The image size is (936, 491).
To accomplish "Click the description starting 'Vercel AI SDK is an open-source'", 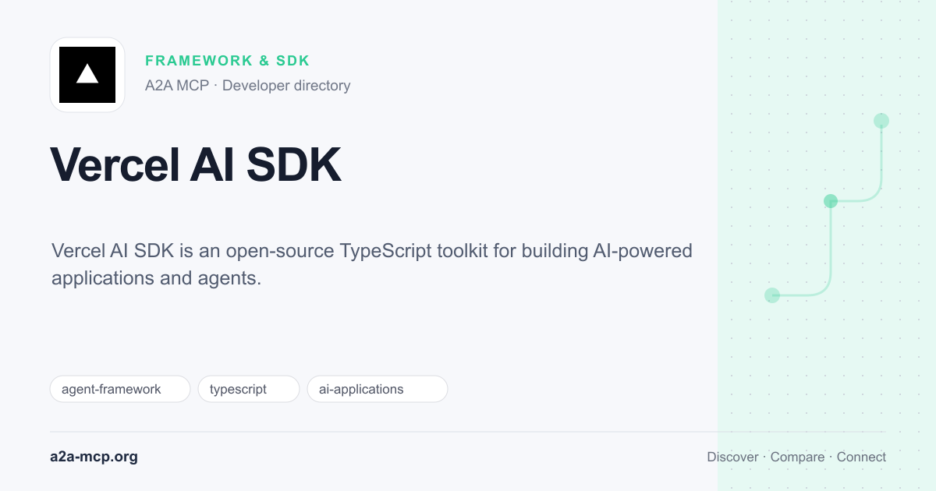I will [x=372, y=264].
